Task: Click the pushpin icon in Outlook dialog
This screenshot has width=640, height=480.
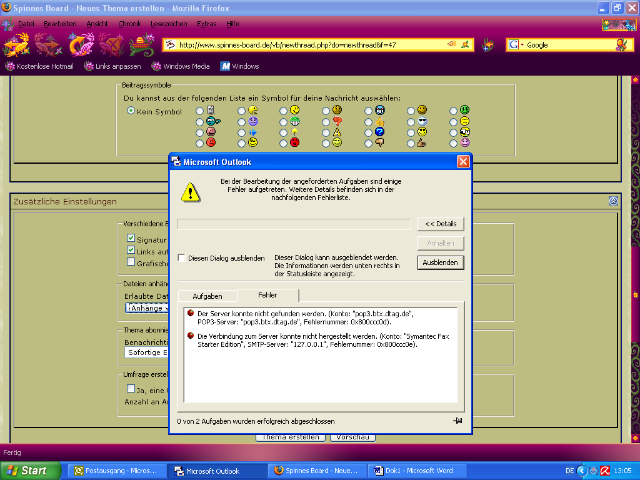Action: pyautogui.click(x=457, y=421)
